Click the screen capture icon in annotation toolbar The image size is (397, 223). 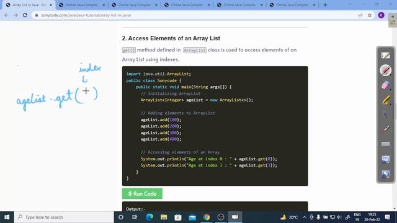(385, 159)
